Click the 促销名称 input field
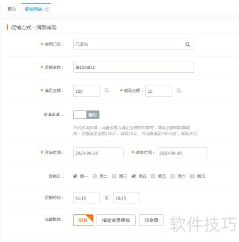The height and width of the screenshot is (242, 239). pos(133,67)
